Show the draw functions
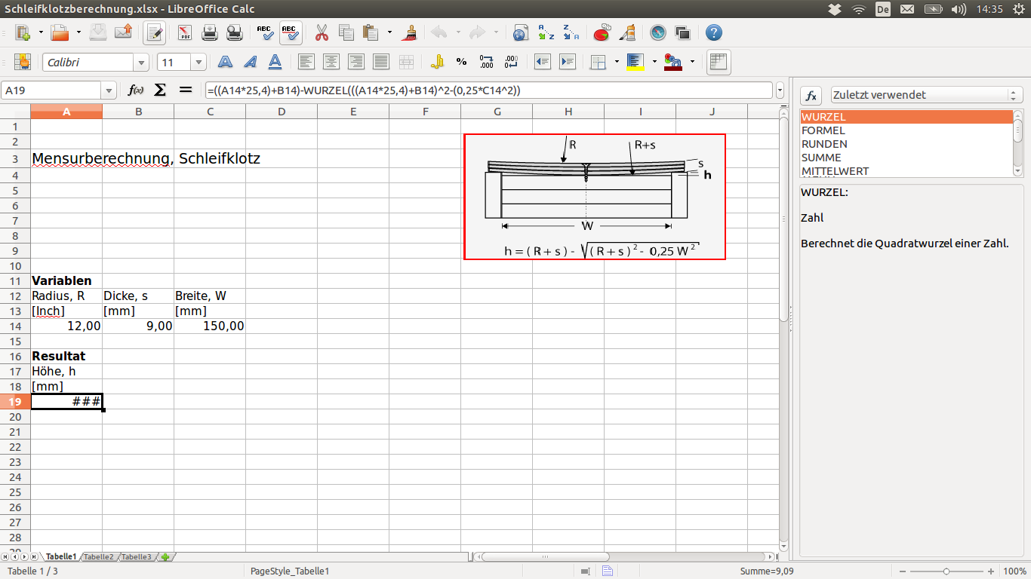The image size is (1031, 579). click(627, 33)
